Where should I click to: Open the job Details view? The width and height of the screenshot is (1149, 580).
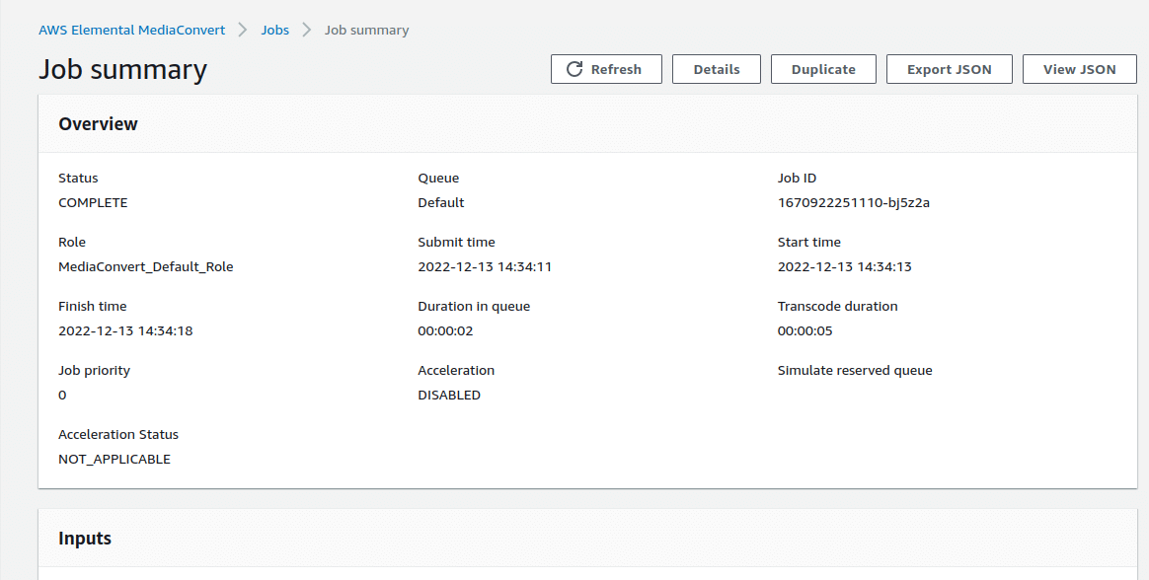(716, 69)
